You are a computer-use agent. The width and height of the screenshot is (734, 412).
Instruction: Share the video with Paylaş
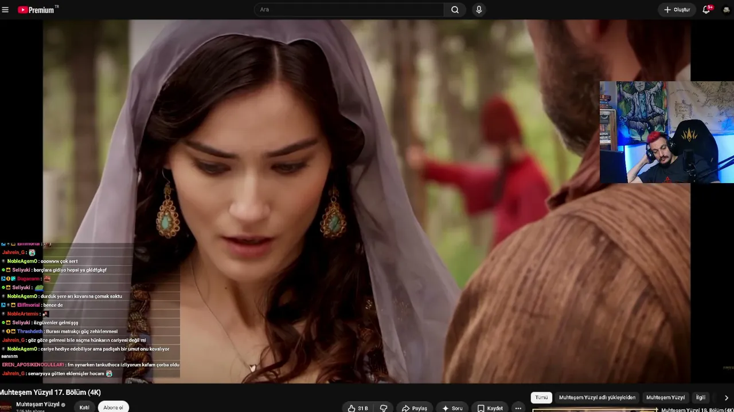415,408
